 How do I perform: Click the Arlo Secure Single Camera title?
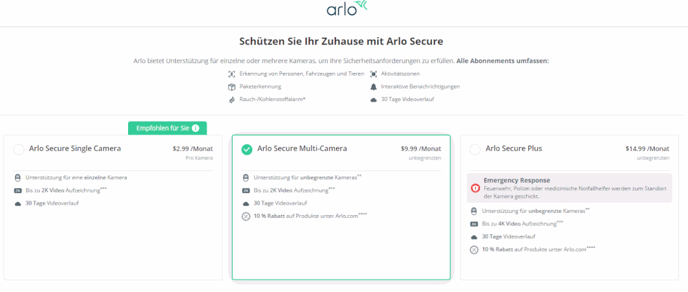[75, 148]
